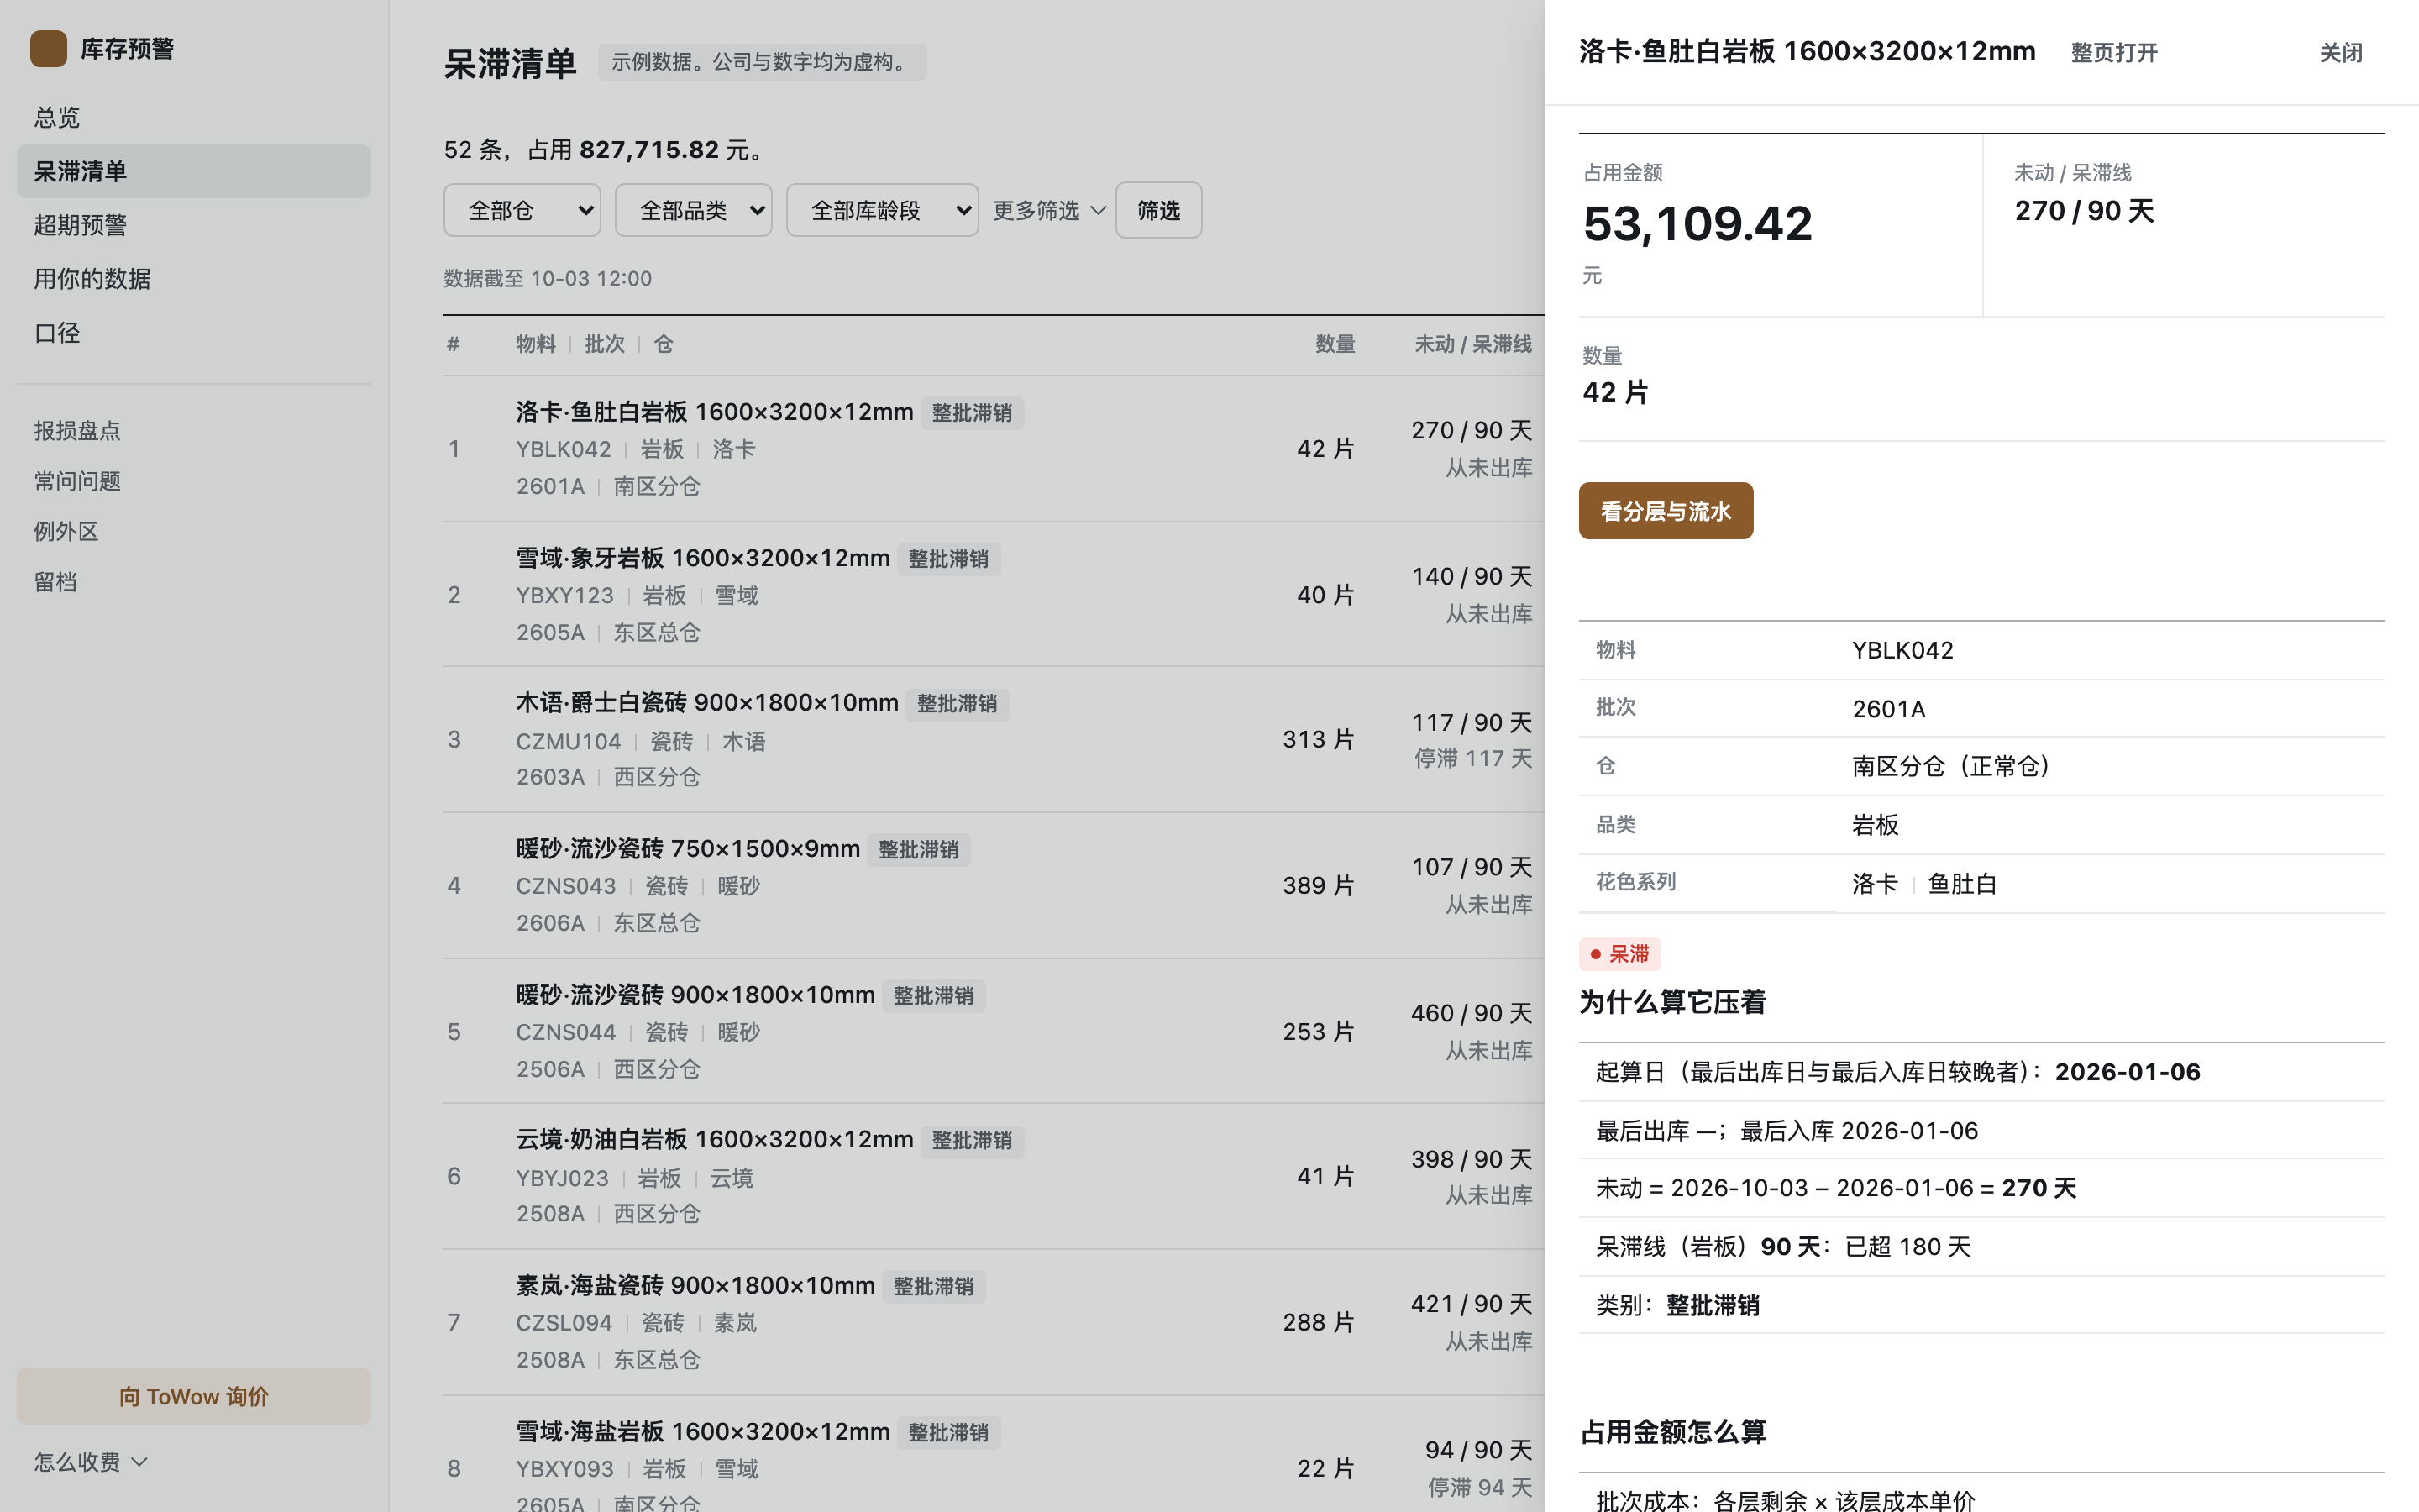Select row 木语·爵士白瓷砖 900×1800×10mm
The width and height of the screenshot is (2419, 1512).
994,740
